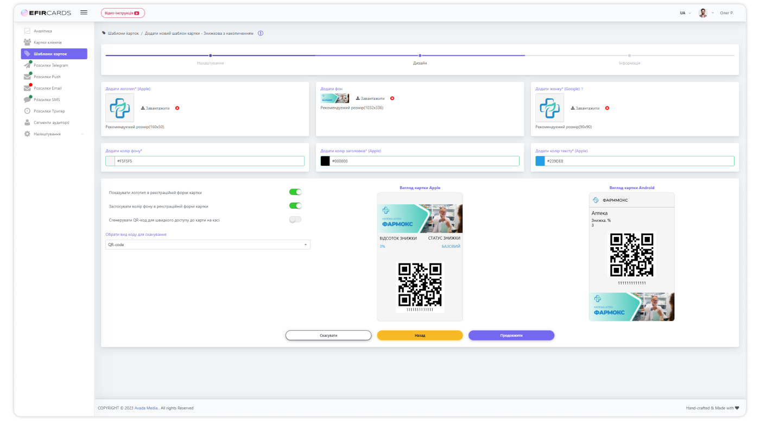Open Сегменти аудиторії in the sidebar
Screen dimensions: 760x421
(50, 122)
